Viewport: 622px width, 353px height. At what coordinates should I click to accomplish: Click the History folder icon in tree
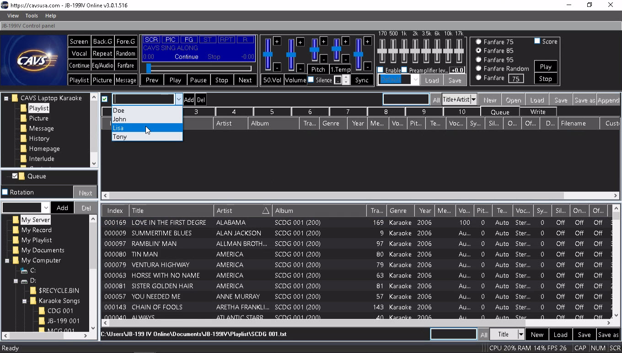[23, 138]
